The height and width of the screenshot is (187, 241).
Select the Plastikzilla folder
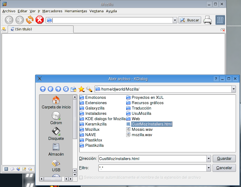click(92, 145)
